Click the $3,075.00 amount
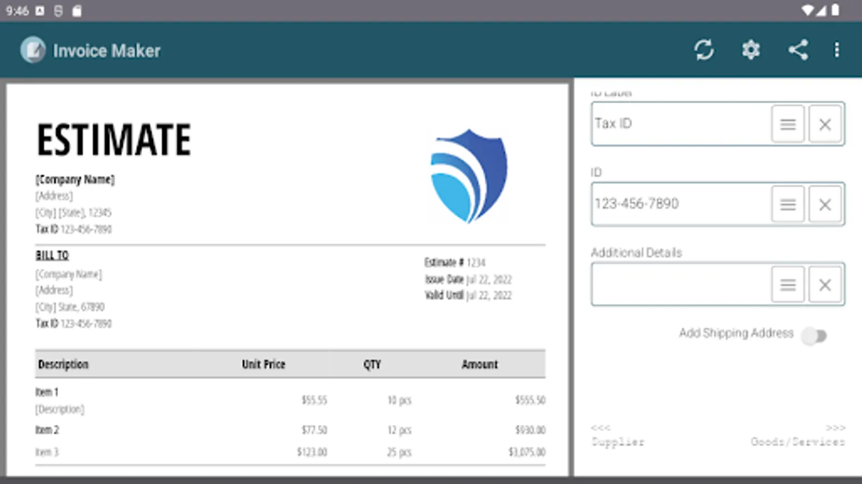Viewport: 862px width, 484px height. click(x=527, y=452)
